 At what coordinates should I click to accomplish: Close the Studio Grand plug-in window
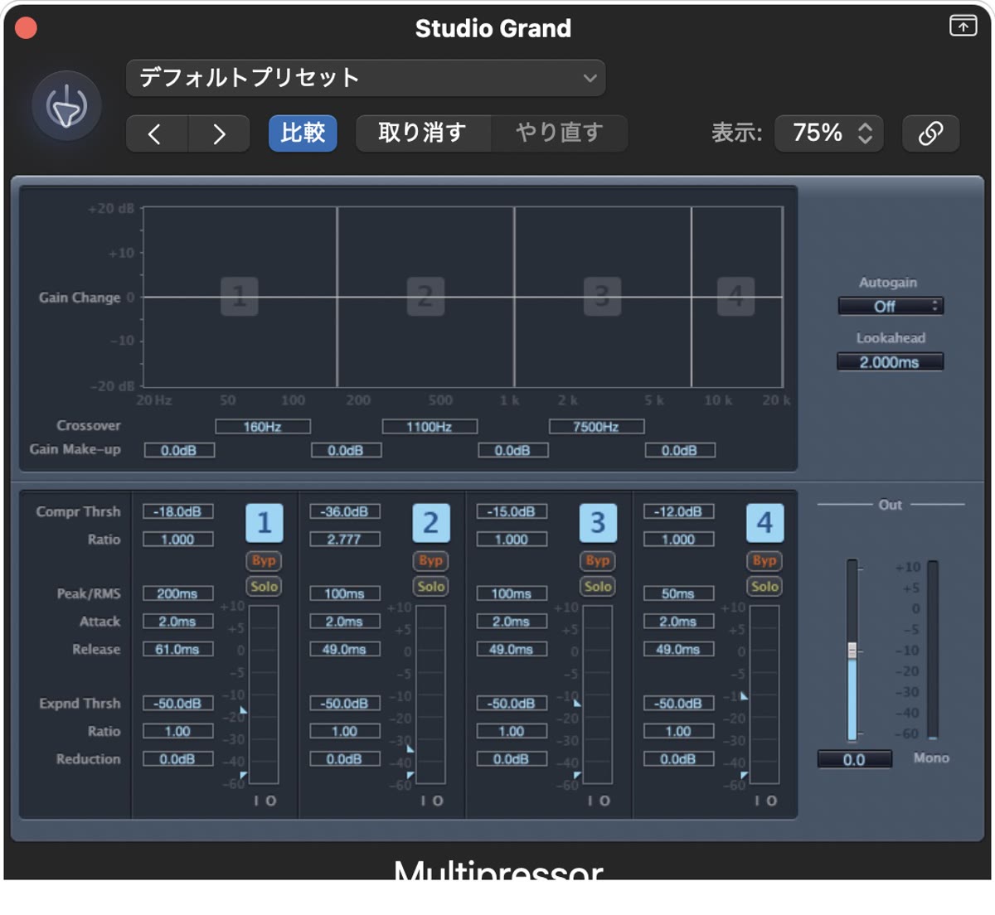26,28
